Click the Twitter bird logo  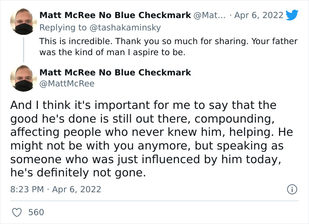[292, 15]
